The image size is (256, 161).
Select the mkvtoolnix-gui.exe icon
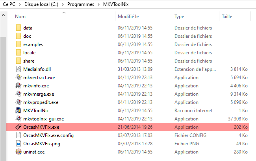(x=19, y=119)
